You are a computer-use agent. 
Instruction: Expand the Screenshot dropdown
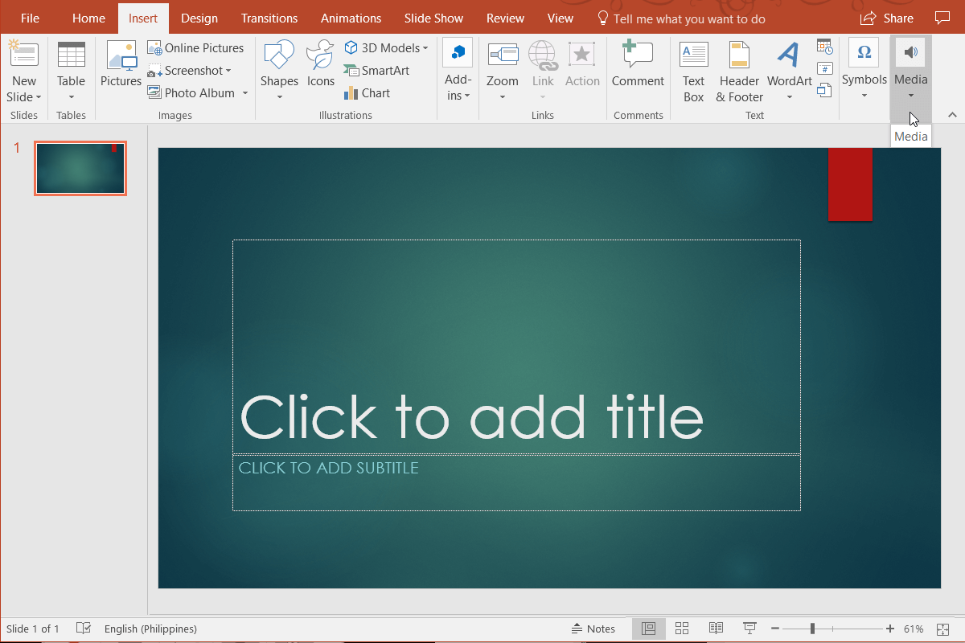pos(228,71)
